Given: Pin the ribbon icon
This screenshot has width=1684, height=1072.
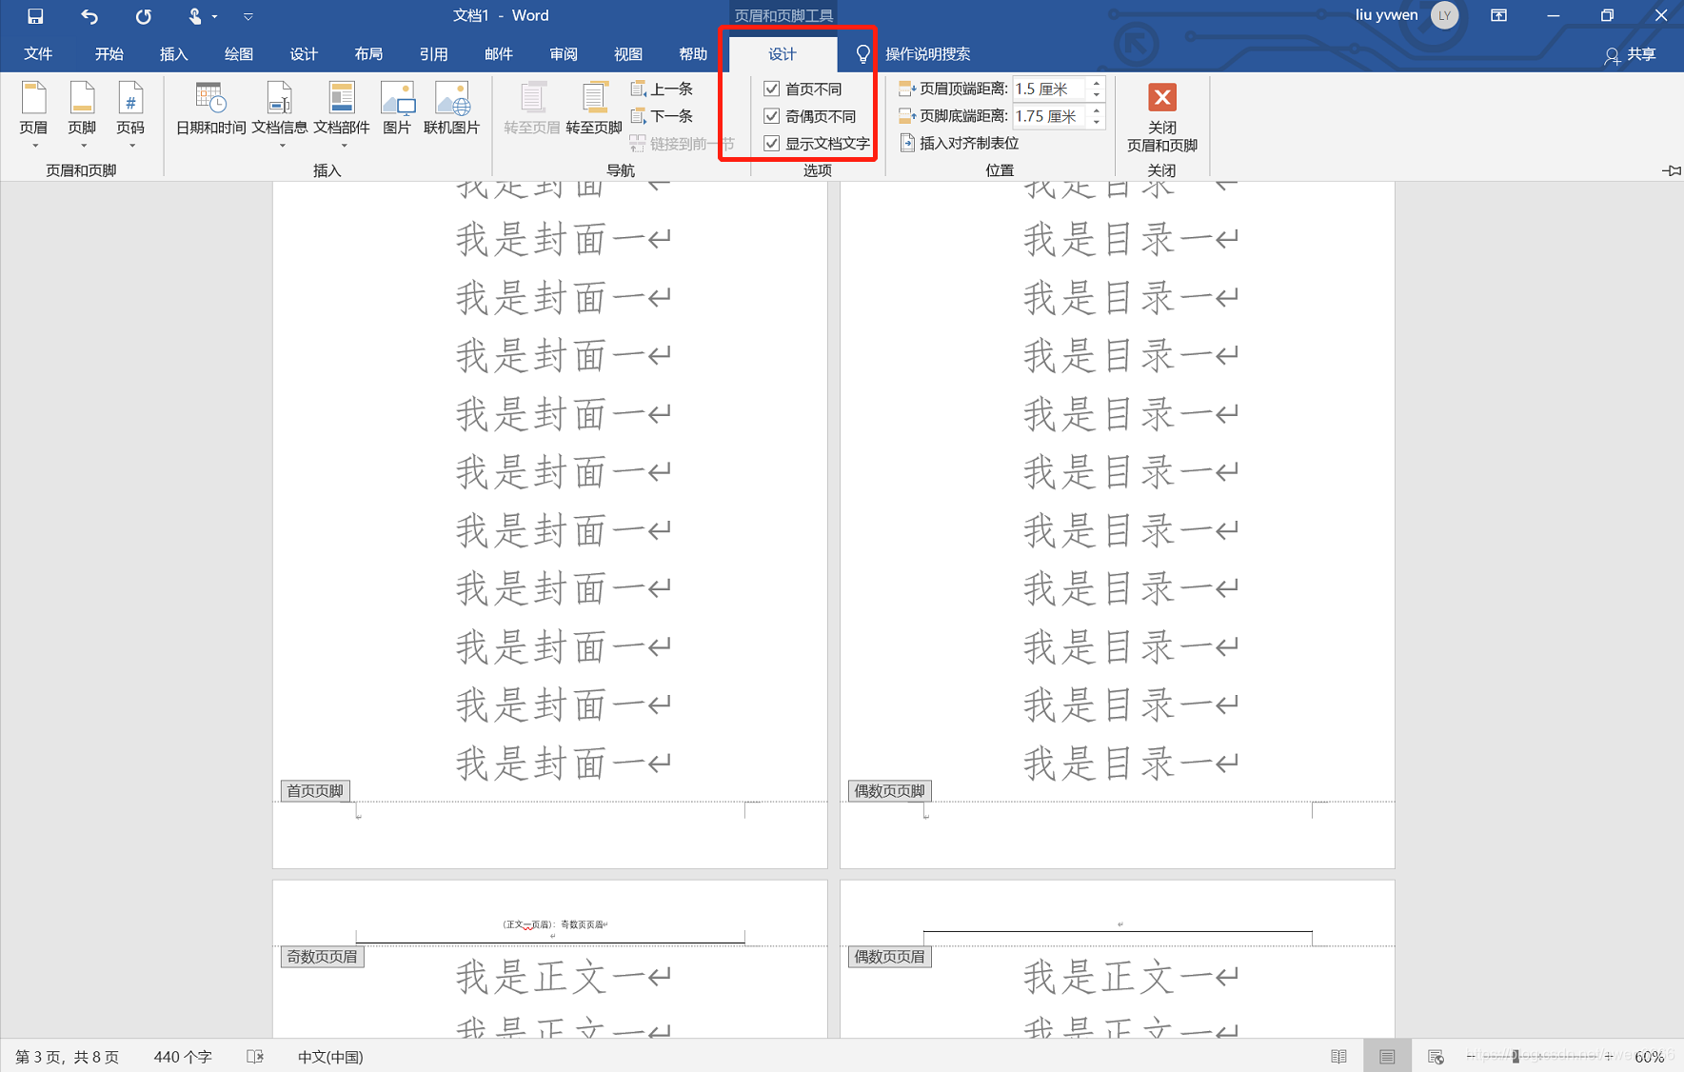Looking at the screenshot, I should pyautogui.click(x=1671, y=170).
